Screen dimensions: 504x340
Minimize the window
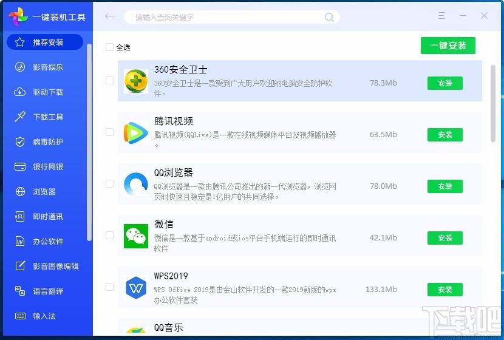(x=463, y=15)
